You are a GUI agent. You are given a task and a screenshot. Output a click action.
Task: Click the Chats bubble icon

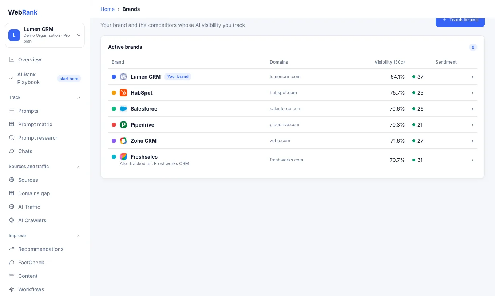[12, 151]
